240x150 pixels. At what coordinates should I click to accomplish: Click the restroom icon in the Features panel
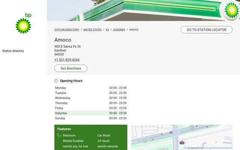point(59,135)
